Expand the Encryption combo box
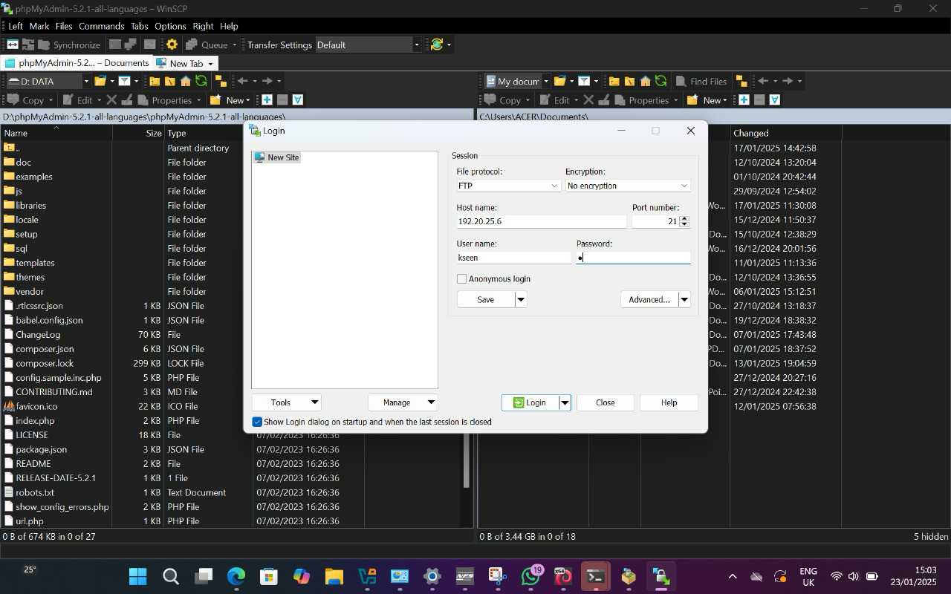951x594 pixels. [x=628, y=186]
